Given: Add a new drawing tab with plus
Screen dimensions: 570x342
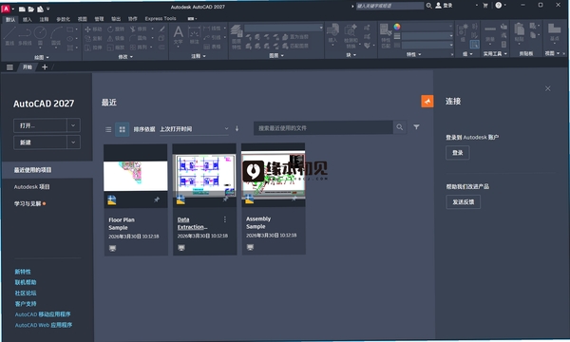Looking at the screenshot, I should tap(45, 66).
